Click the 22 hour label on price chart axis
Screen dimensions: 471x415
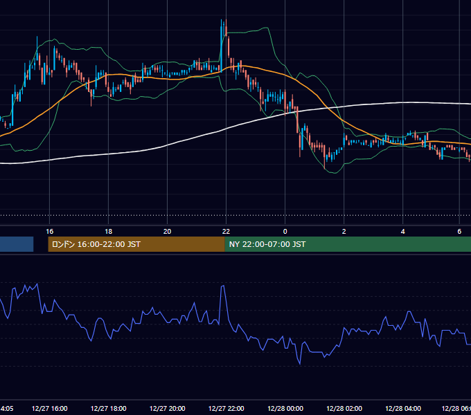point(226,232)
